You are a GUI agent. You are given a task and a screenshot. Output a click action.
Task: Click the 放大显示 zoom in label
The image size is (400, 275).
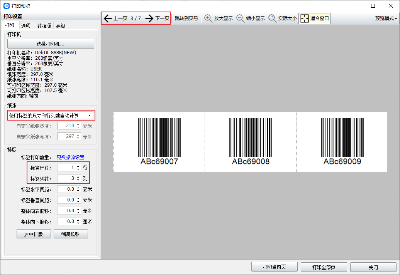(x=224, y=18)
